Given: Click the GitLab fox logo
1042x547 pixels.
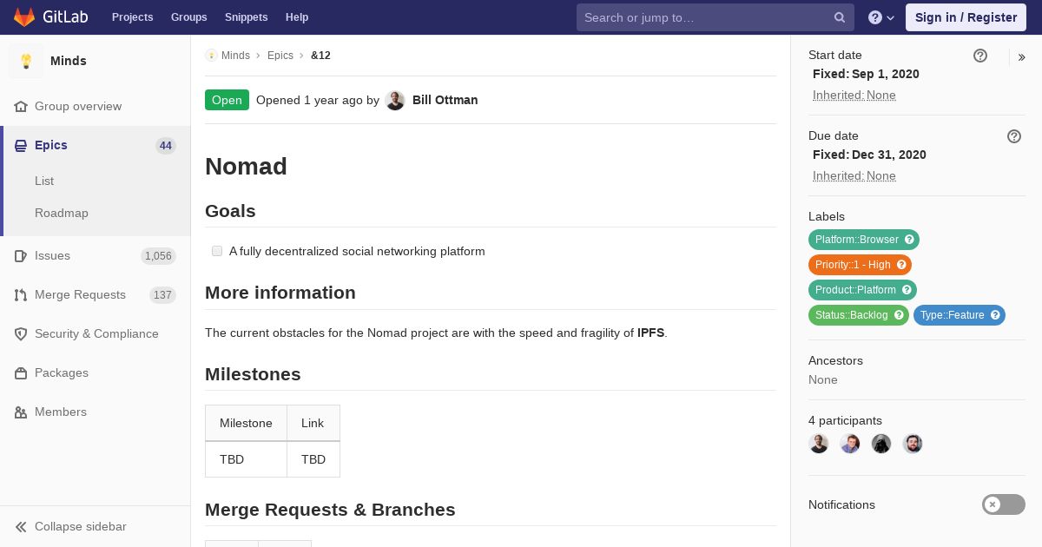Looking at the screenshot, I should pos(24,17).
